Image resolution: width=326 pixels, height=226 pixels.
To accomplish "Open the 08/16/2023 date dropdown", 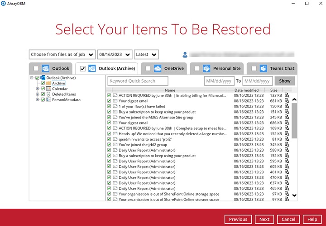I will 115,54.
